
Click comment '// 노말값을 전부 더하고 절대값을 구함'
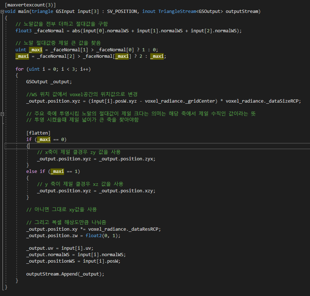pos(62,24)
